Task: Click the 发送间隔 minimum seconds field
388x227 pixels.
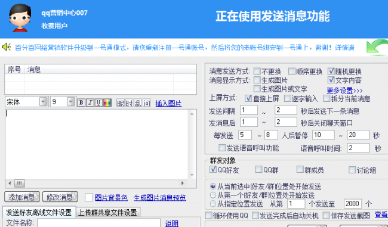Action: click(x=249, y=110)
